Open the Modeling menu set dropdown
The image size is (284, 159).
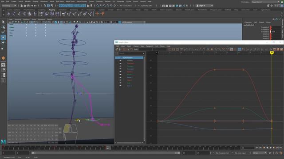9,6
